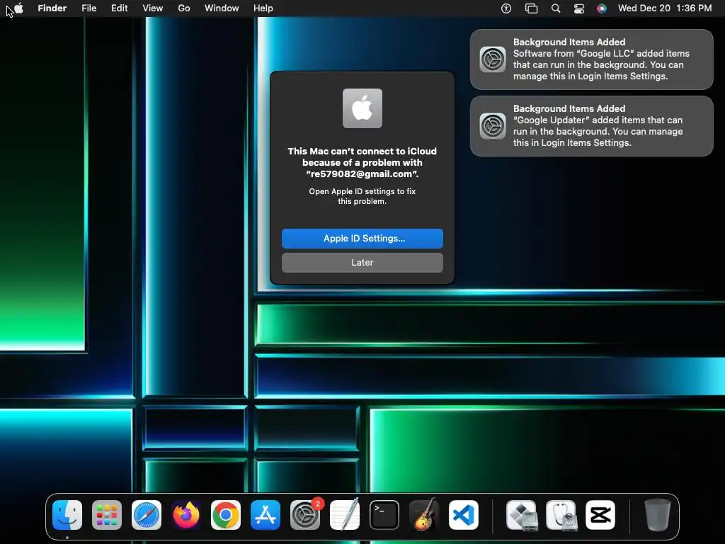Image resolution: width=725 pixels, height=544 pixels.
Task: Open GarageBand guitar icon in Dock
Action: [424, 515]
